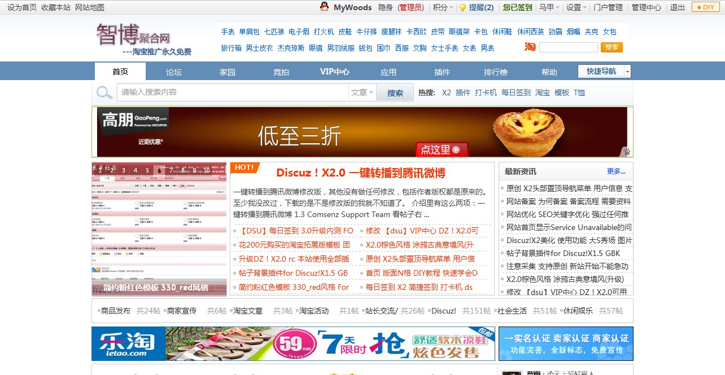Click the 收藏本站 link

click(x=56, y=7)
